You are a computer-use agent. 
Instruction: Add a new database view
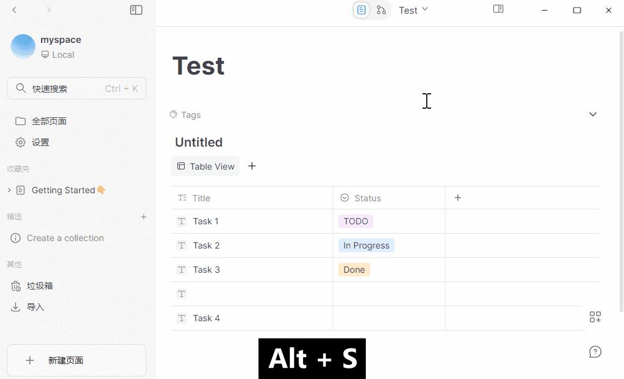click(252, 166)
